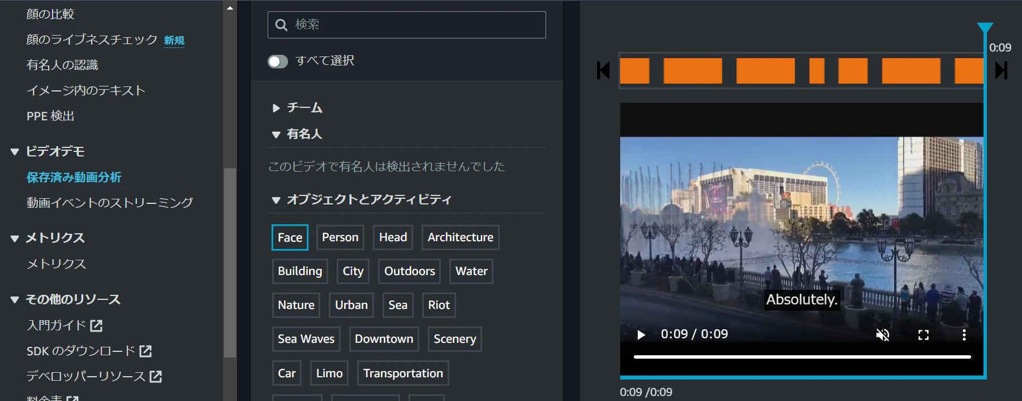Open the video more-options menu

coord(964,335)
